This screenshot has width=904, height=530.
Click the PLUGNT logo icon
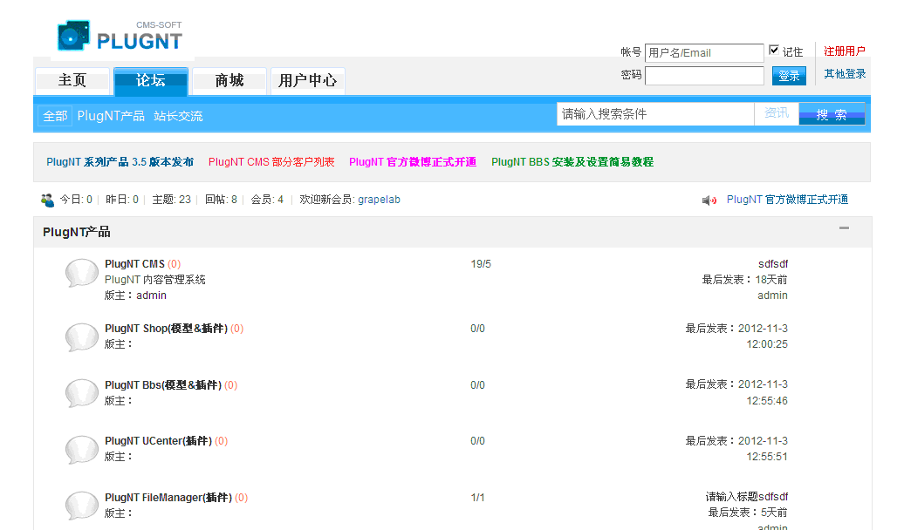72,35
